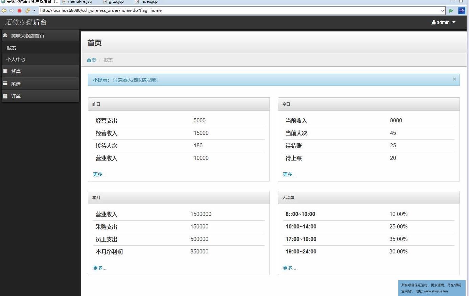Click the 17:00~19:00 time slot label
This screenshot has width=469, height=296.
301,239
